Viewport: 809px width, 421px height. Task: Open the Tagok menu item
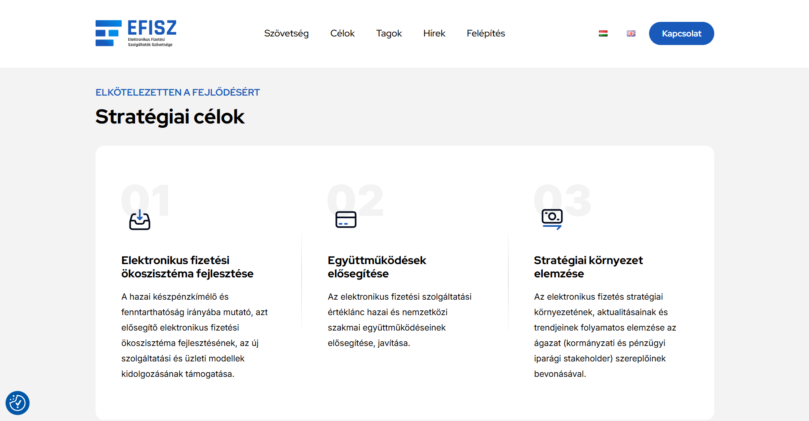pos(389,33)
